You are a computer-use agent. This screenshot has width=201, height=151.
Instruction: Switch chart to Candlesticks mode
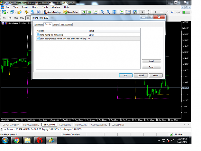pyautogui.click(x=89, y=12)
